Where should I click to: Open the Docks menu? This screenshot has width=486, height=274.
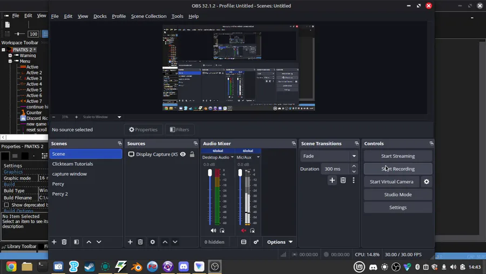(x=100, y=16)
